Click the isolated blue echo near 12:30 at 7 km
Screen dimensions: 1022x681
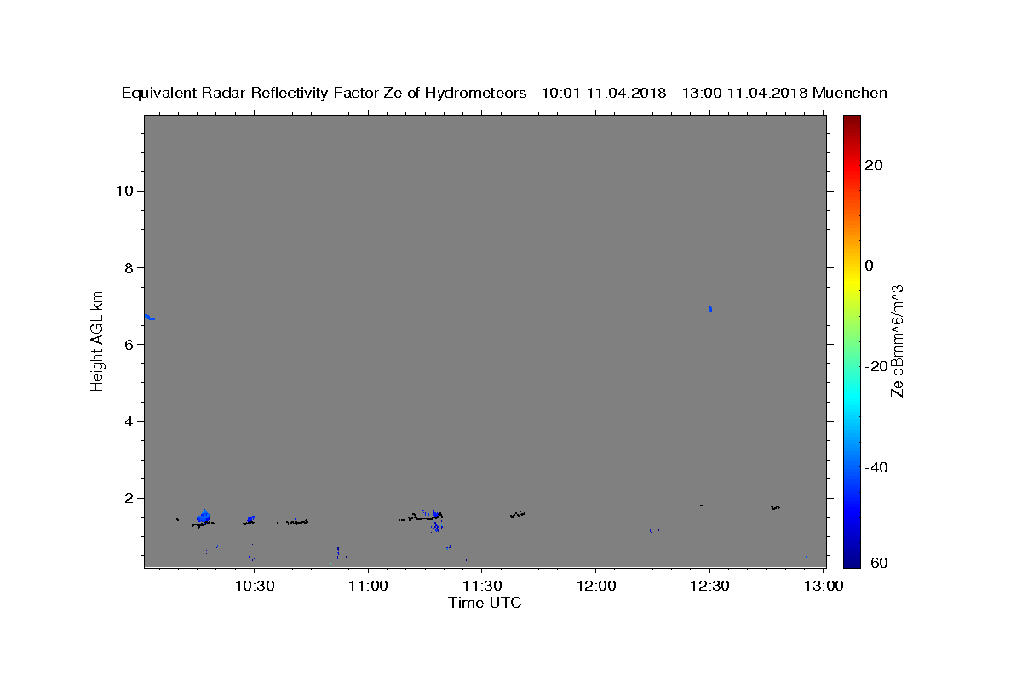(710, 309)
